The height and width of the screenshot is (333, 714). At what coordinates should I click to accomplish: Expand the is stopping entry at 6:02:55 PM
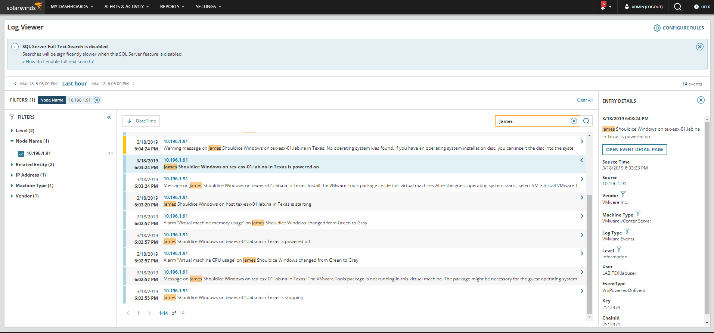pos(582,291)
